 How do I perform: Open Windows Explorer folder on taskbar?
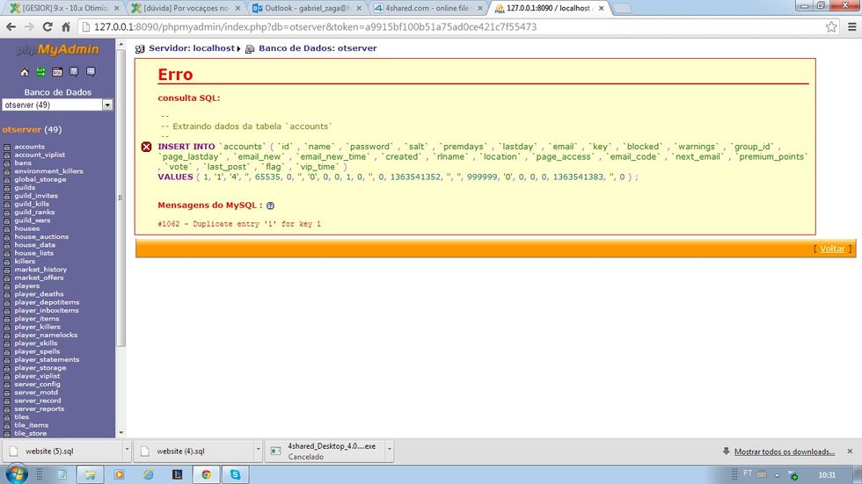click(x=90, y=474)
